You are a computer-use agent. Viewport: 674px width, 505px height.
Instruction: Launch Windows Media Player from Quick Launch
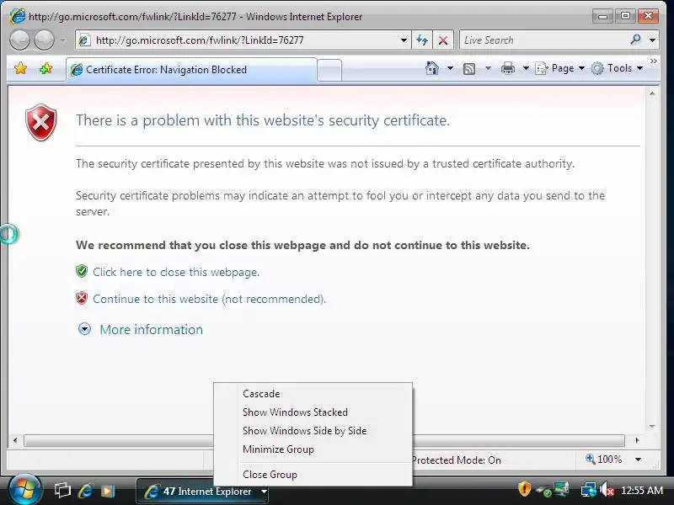click(x=108, y=491)
